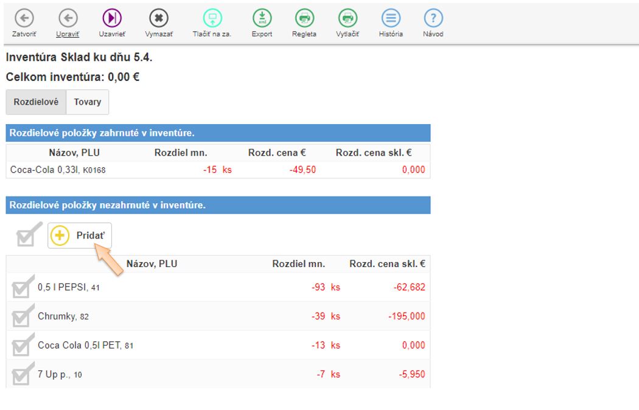This screenshot has height=410, width=639.
Task: Check the 0,5 l PEPSI item checkbox
Action: (x=23, y=287)
